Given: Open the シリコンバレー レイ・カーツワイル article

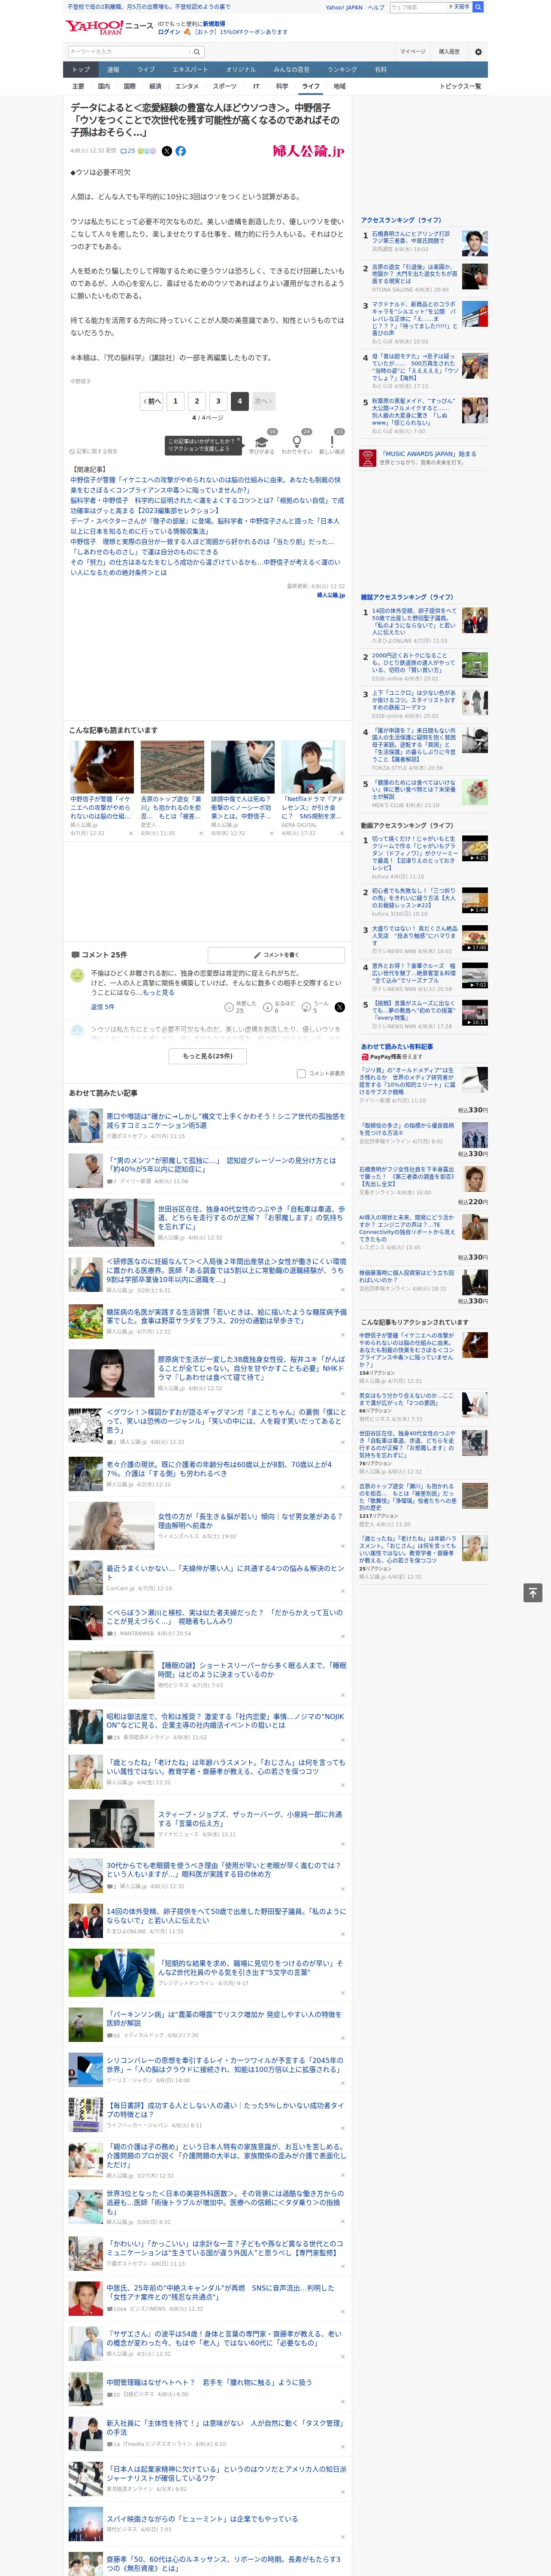Looking at the screenshot, I should [225, 2065].
